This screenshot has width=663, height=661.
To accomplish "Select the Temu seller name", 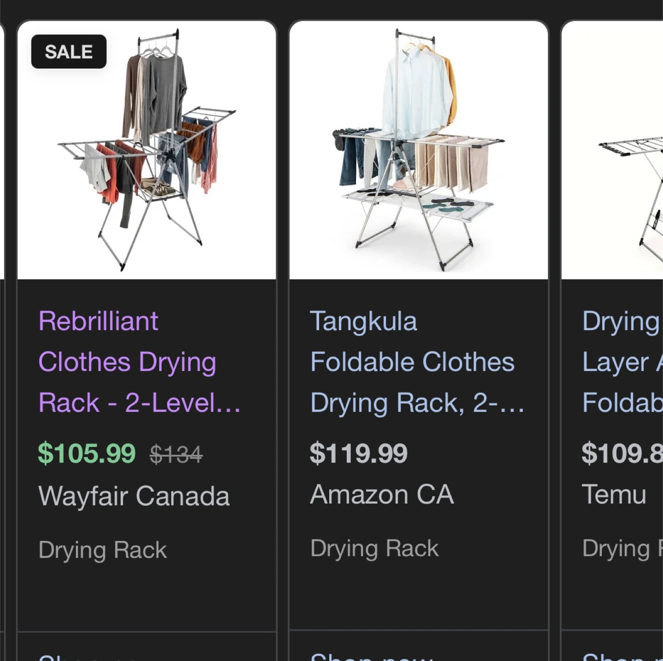I will click(x=614, y=495).
